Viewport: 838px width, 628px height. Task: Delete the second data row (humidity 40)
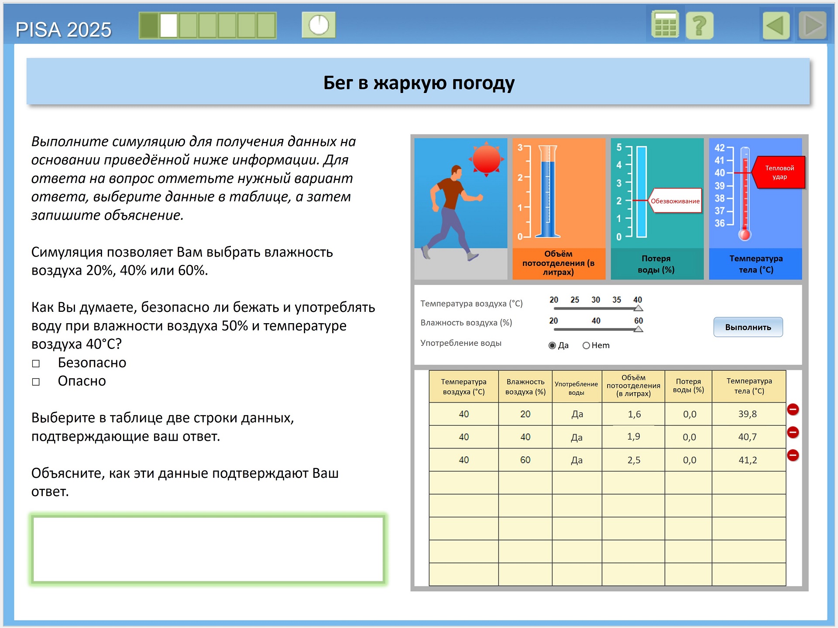pos(793,432)
